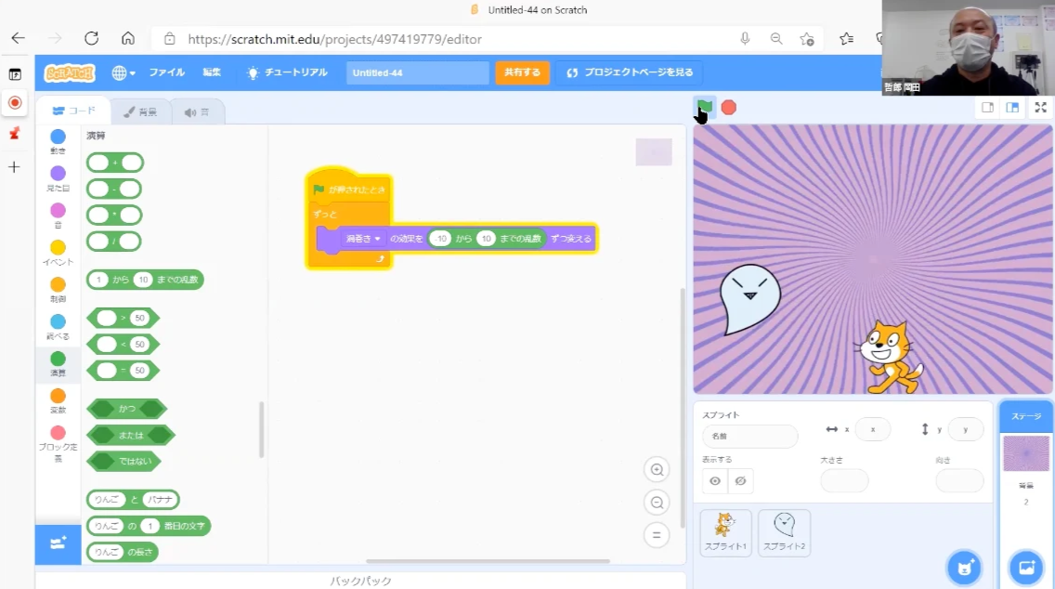Zoom in the code workspace

[657, 469]
